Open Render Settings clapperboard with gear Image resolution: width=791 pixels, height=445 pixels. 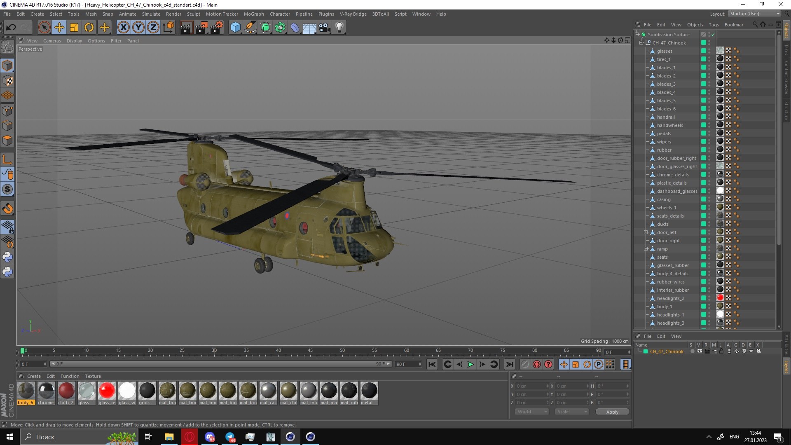[216, 28]
